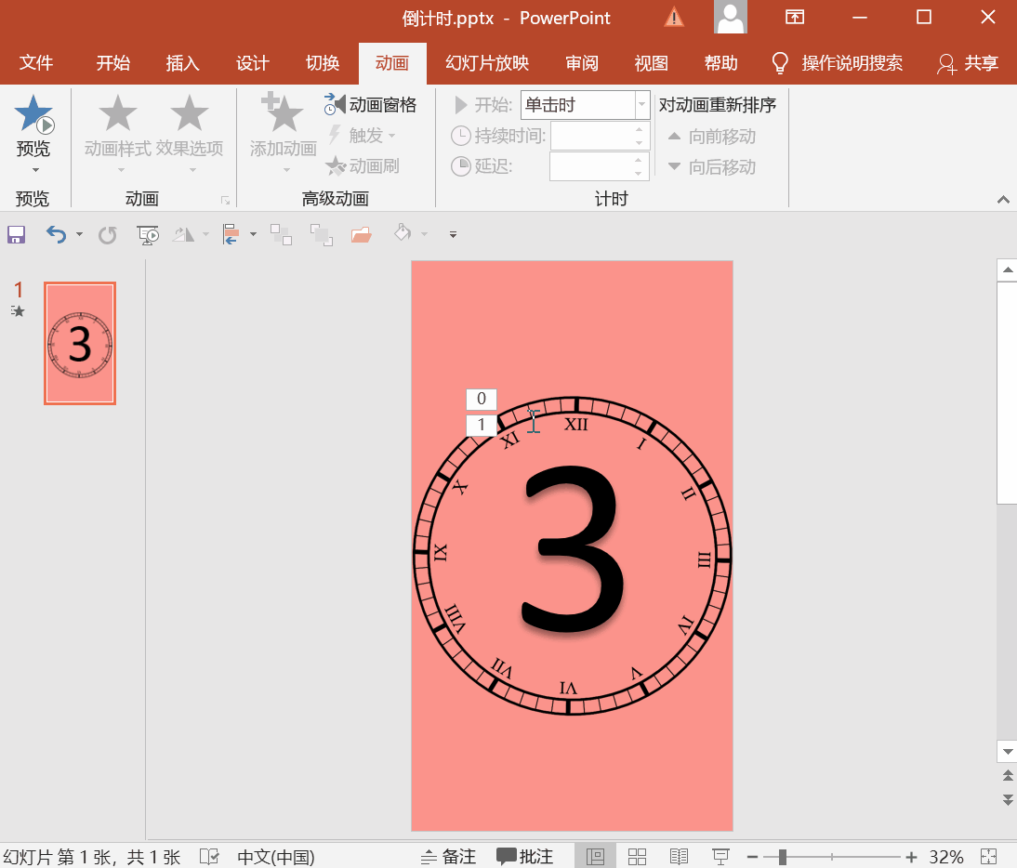This screenshot has width=1017, height=868.
Task: Click the Duration (持续时间) input field
Action: click(x=600, y=136)
